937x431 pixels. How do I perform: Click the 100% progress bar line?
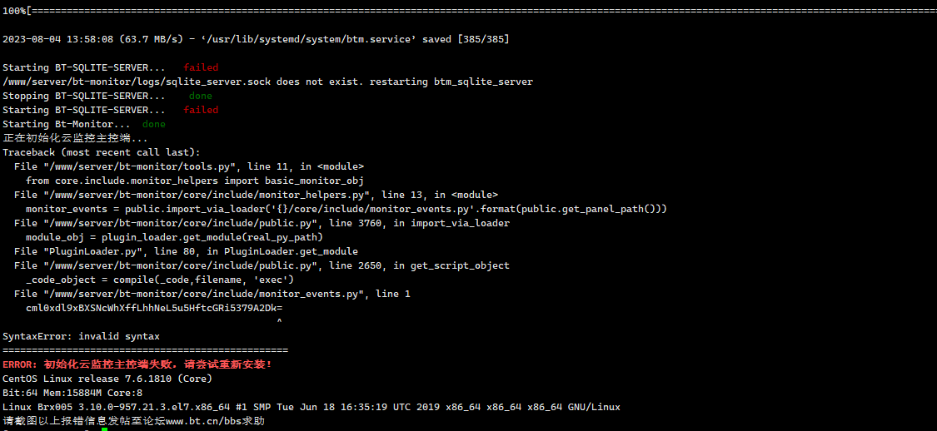point(468,11)
